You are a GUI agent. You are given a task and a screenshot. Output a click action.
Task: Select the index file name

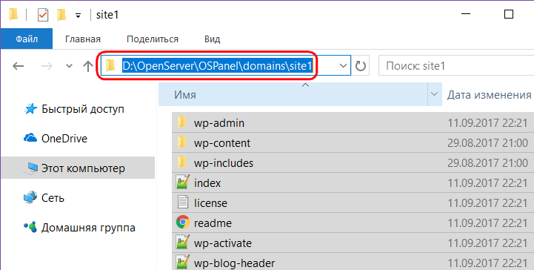(207, 183)
